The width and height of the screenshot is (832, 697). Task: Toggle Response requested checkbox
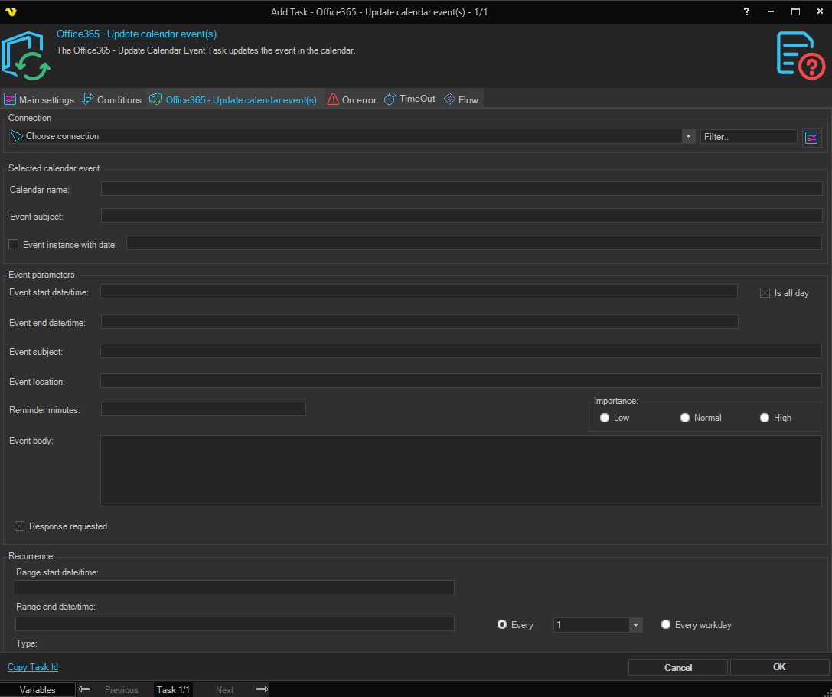tap(20, 526)
